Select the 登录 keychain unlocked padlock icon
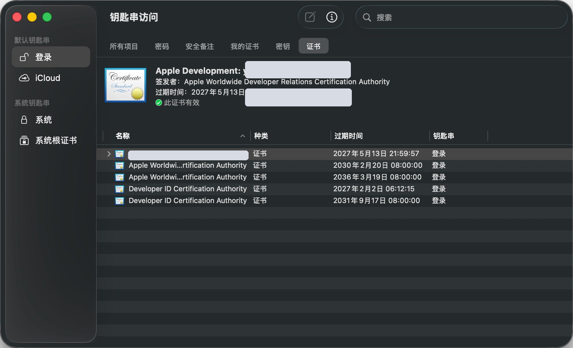Viewport: 573px width, 348px height. [x=24, y=57]
